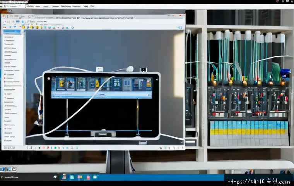Open the blue notepad icon on the taskbar
The height and width of the screenshot is (186, 294).
coord(72,177)
